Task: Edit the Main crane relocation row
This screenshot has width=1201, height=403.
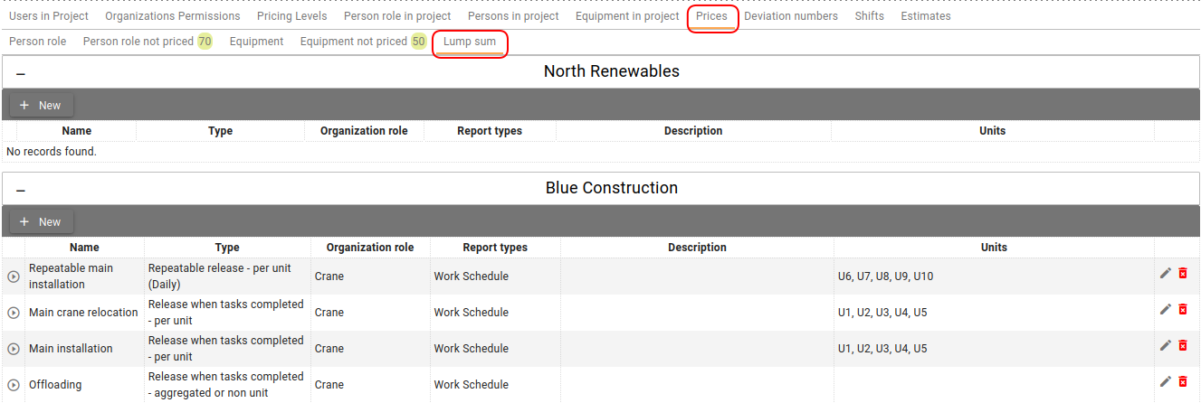Action: [x=1166, y=309]
